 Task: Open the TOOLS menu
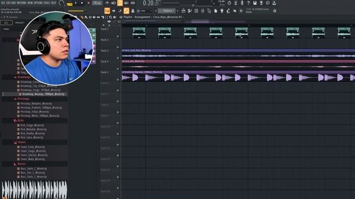[x=47, y=3]
